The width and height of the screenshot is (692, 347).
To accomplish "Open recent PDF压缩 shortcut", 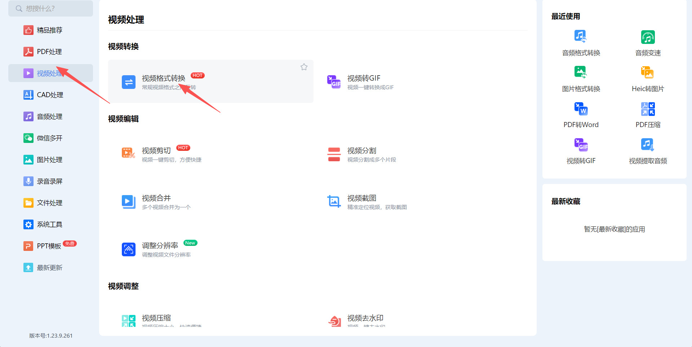I will pyautogui.click(x=648, y=115).
